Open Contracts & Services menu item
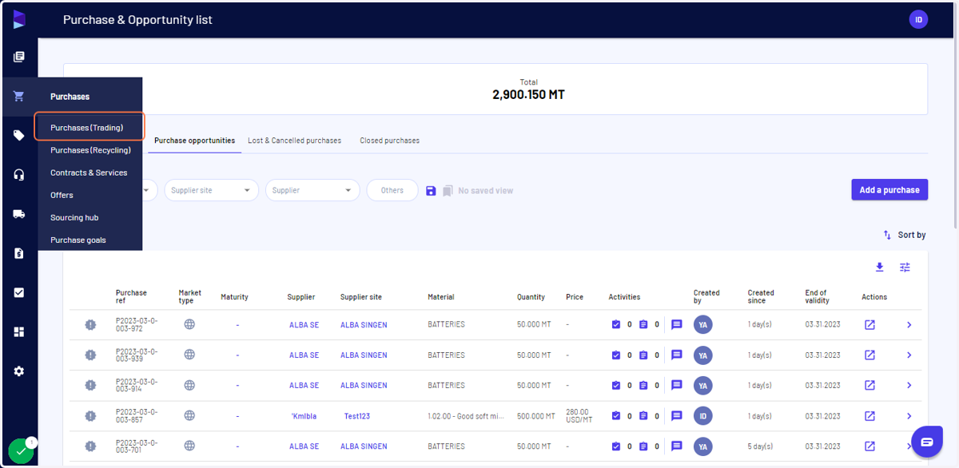Viewport: 959px width, 468px height. pyautogui.click(x=90, y=173)
